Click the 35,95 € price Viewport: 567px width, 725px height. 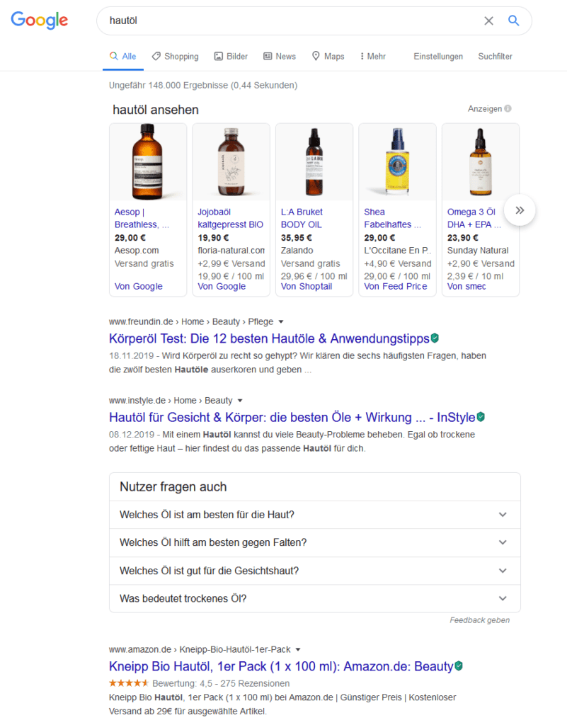click(296, 238)
